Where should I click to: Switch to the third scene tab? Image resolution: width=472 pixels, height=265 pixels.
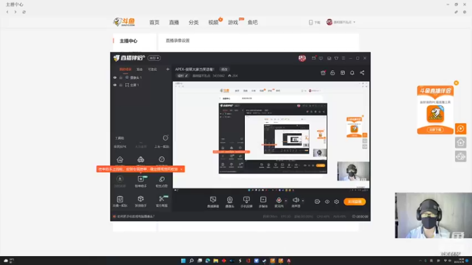click(x=152, y=69)
